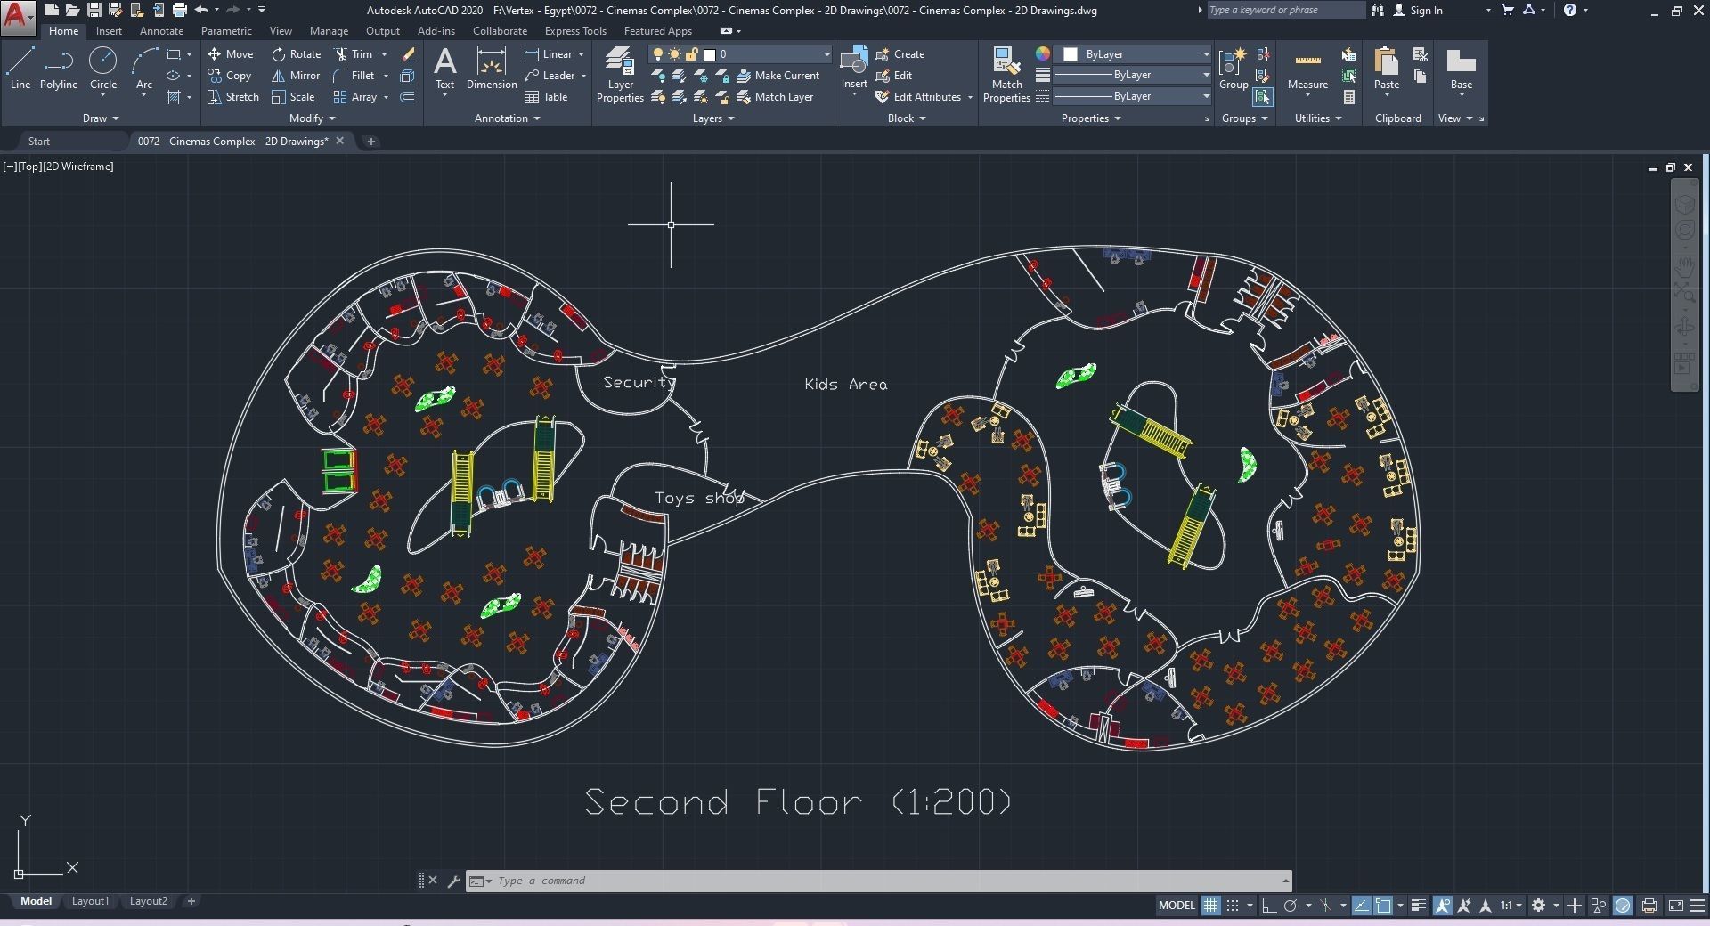Select the Scale tool
This screenshot has height=926, width=1710.
[293, 97]
